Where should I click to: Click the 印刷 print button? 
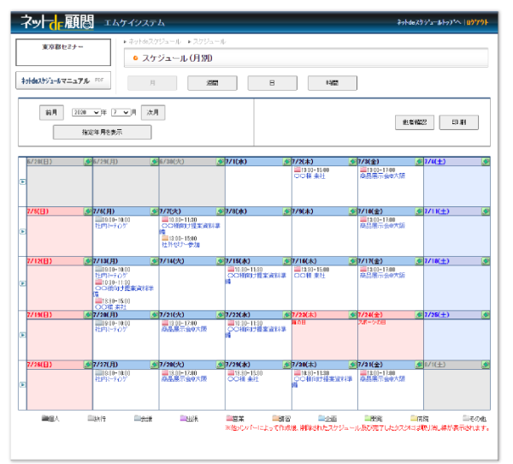(x=458, y=122)
